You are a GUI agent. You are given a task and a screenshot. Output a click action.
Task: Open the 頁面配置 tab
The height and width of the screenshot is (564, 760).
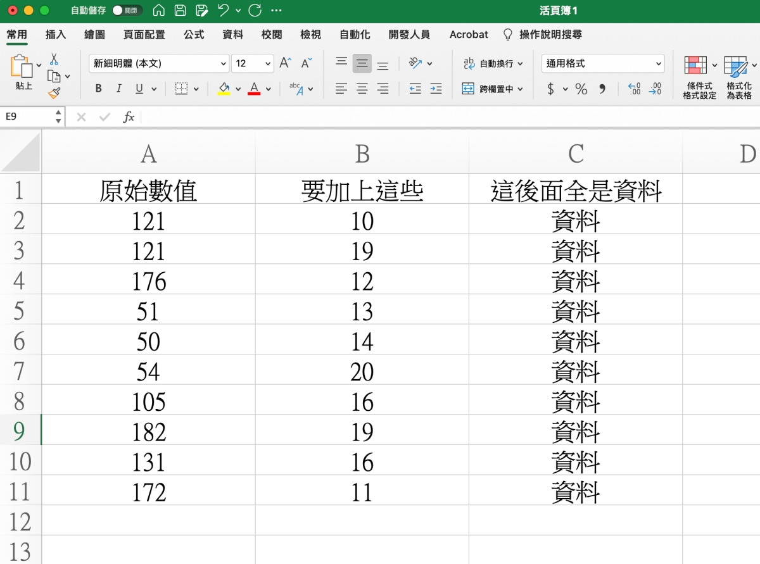click(x=144, y=35)
